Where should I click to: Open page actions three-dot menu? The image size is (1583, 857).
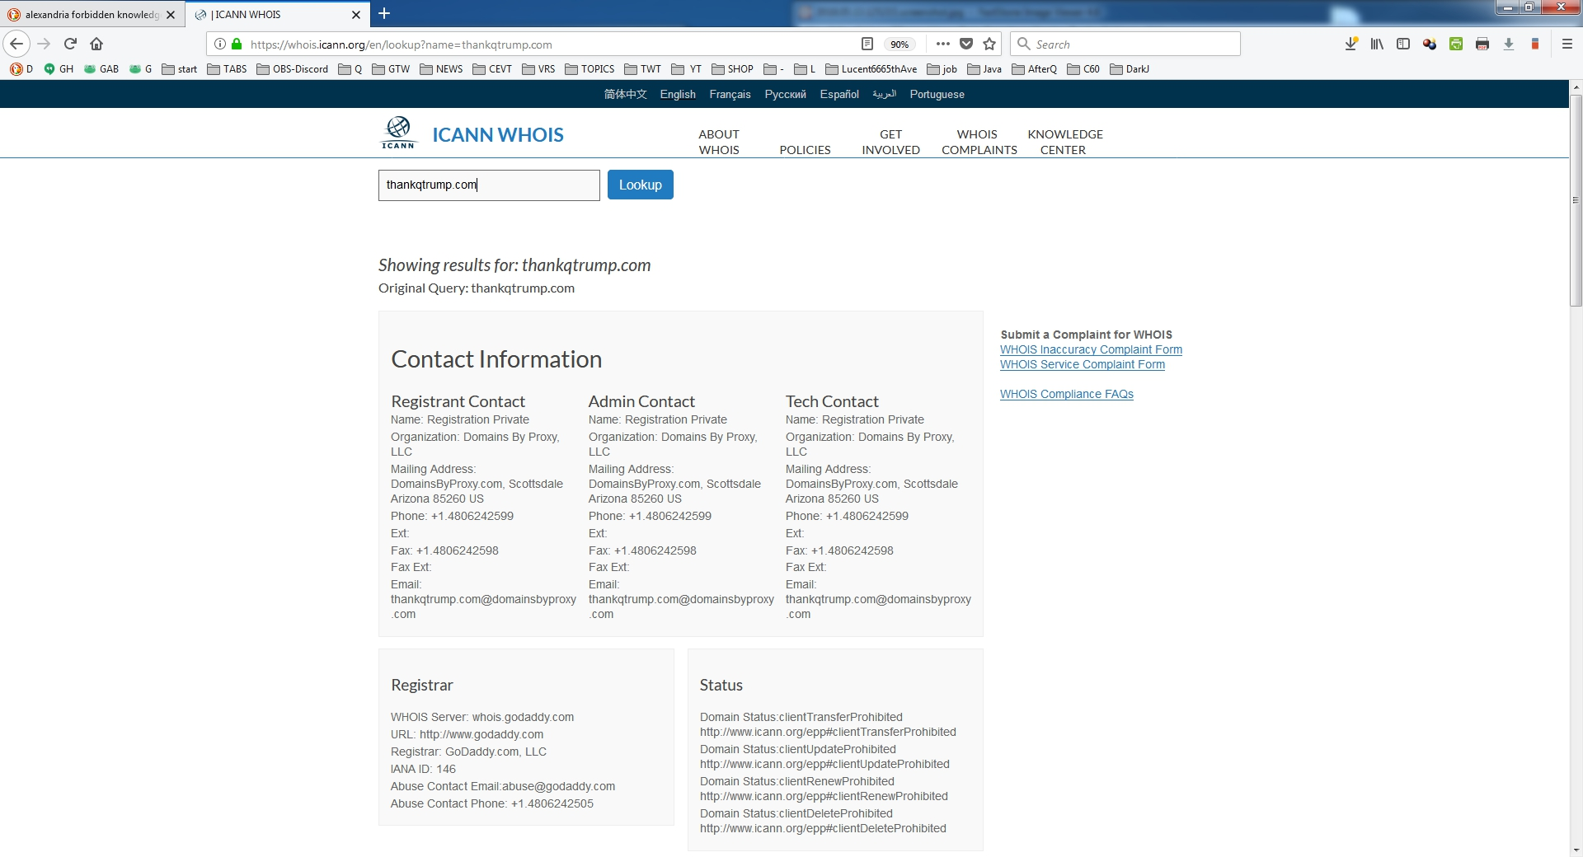(x=943, y=44)
